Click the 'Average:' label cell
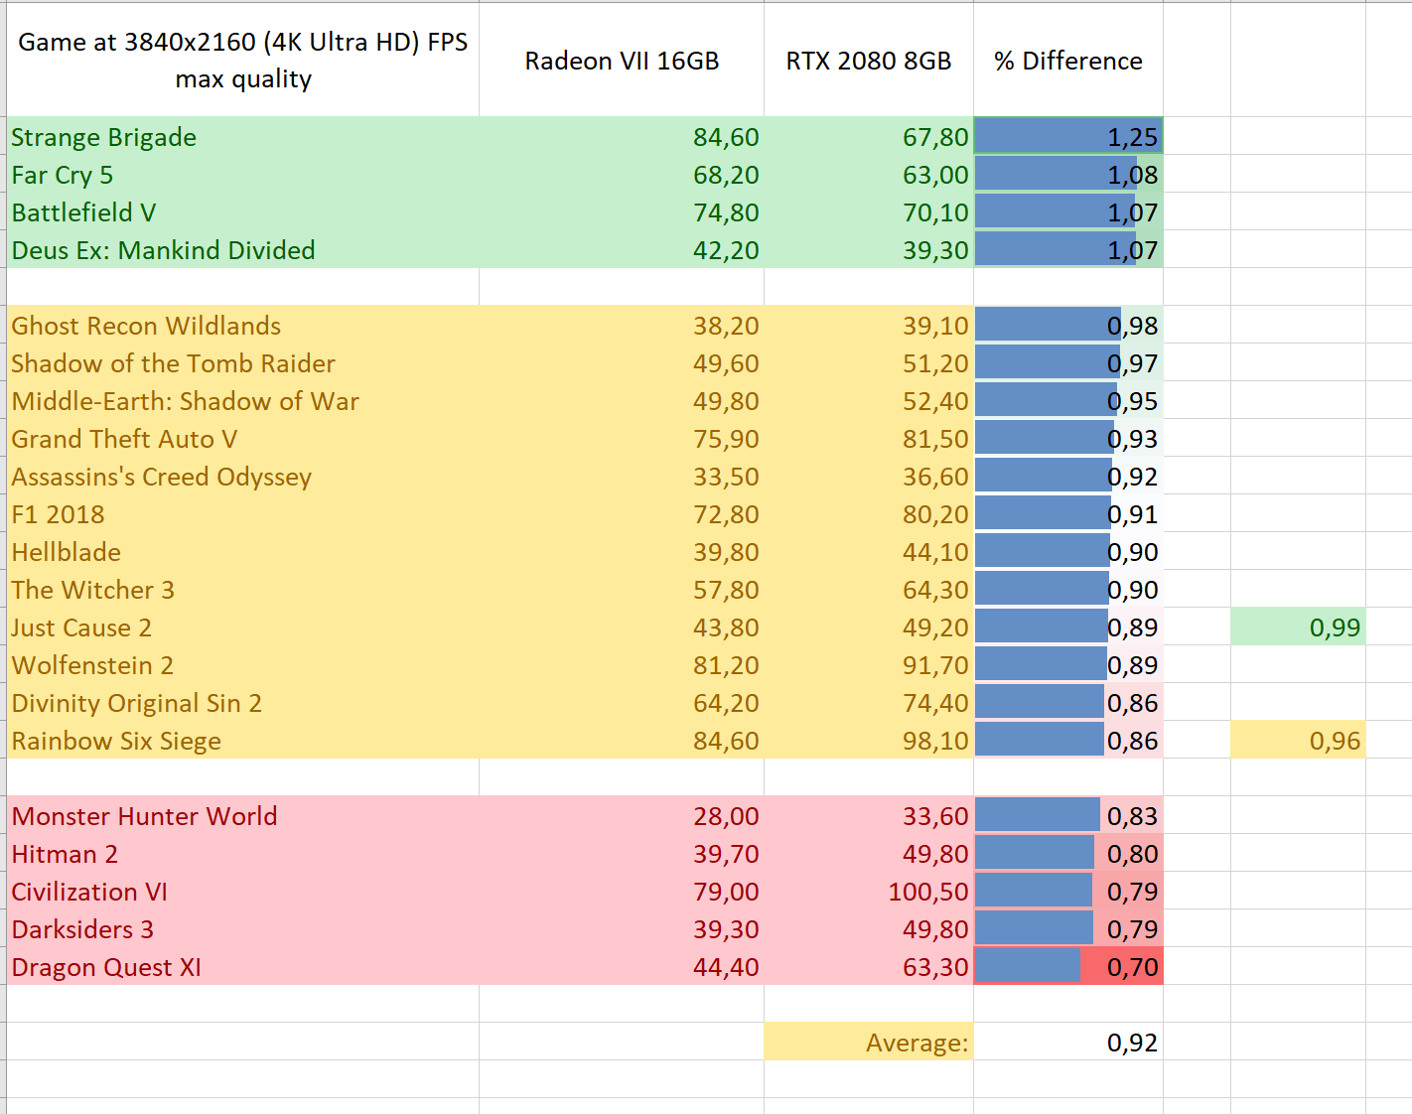Image resolution: width=1412 pixels, height=1114 pixels. 869,1042
